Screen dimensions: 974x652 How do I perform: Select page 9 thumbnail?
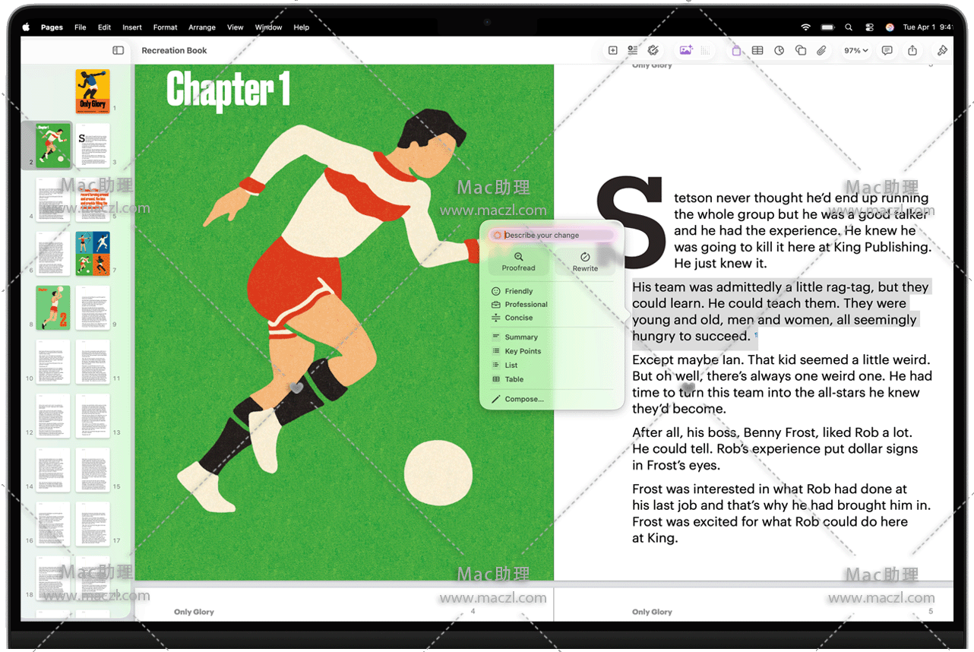(x=93, y=308)
